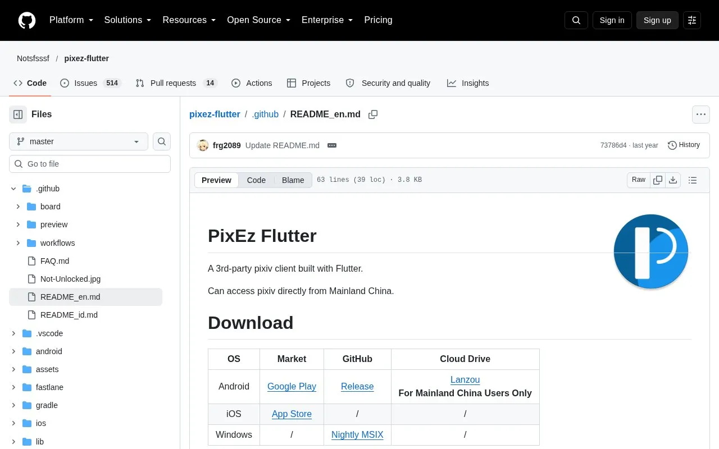719x449 pixels.
Task: Open the Not-Unlocked.jpg file
Action: click(70, 279)
